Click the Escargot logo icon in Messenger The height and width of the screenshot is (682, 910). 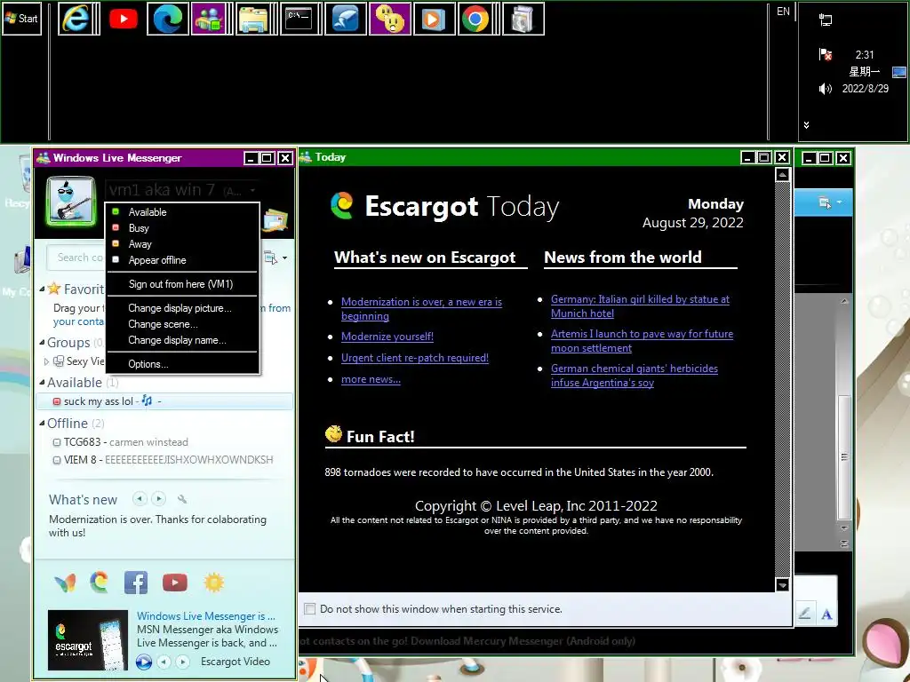pos(100,583)
